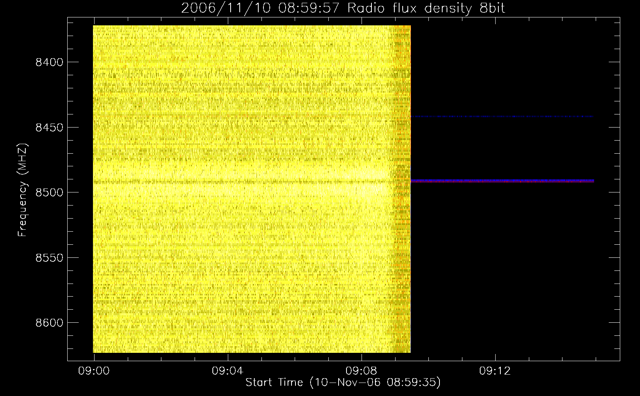Select the 8500 frequency tick label
The height and width of the screenshot is (396, 640).
pyautogui.click(x=49, y=192)
